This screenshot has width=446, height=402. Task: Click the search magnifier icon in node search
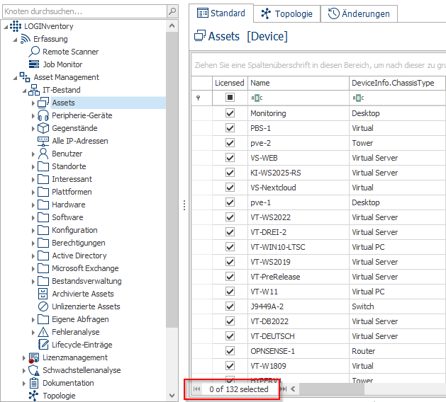tap(172, 11)
